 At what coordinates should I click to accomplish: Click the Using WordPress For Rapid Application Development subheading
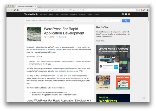(x=59, y=100)
